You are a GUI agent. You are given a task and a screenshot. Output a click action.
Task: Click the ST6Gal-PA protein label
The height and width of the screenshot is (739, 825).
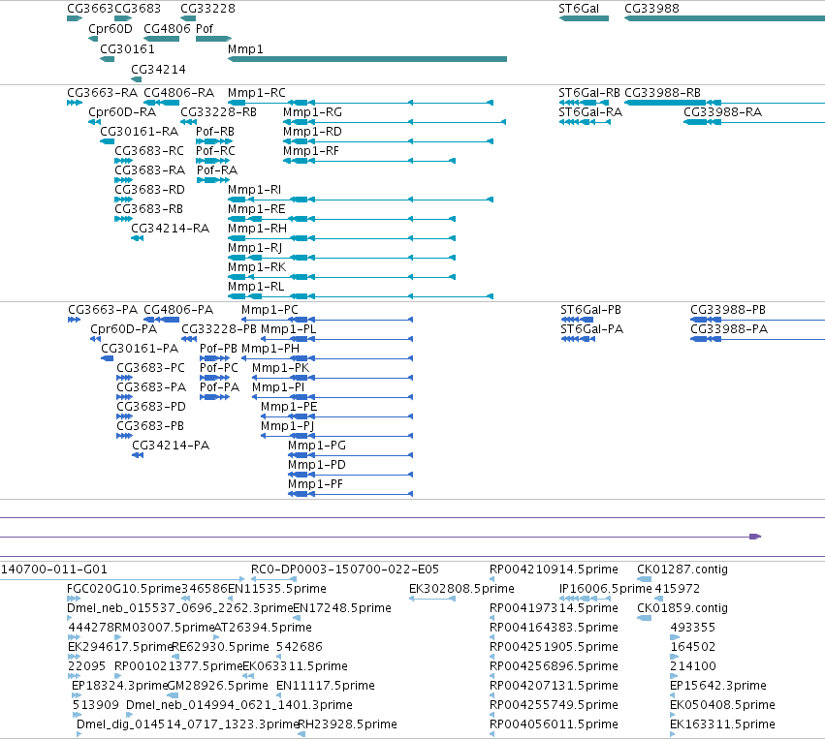point(592,329)
